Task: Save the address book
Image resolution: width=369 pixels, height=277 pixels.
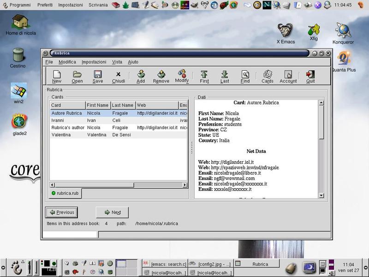Action: pyautogui.click(x=98, y=77)
